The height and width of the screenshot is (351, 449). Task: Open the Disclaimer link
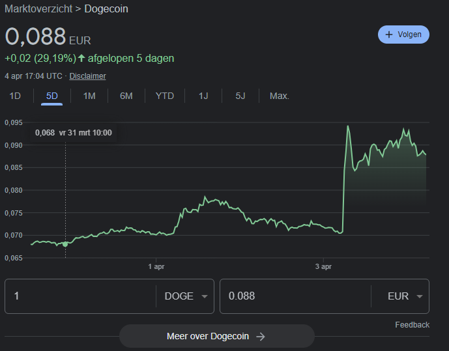87,76
